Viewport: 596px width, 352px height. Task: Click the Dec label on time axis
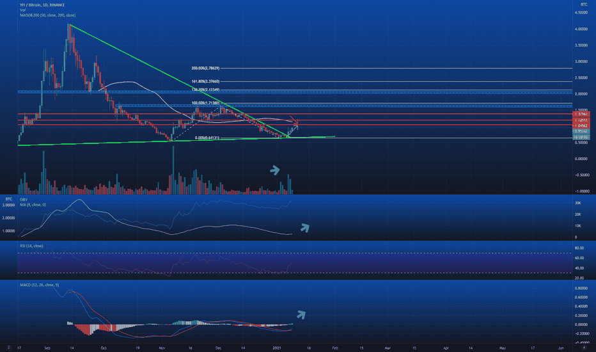click(218, 348)
